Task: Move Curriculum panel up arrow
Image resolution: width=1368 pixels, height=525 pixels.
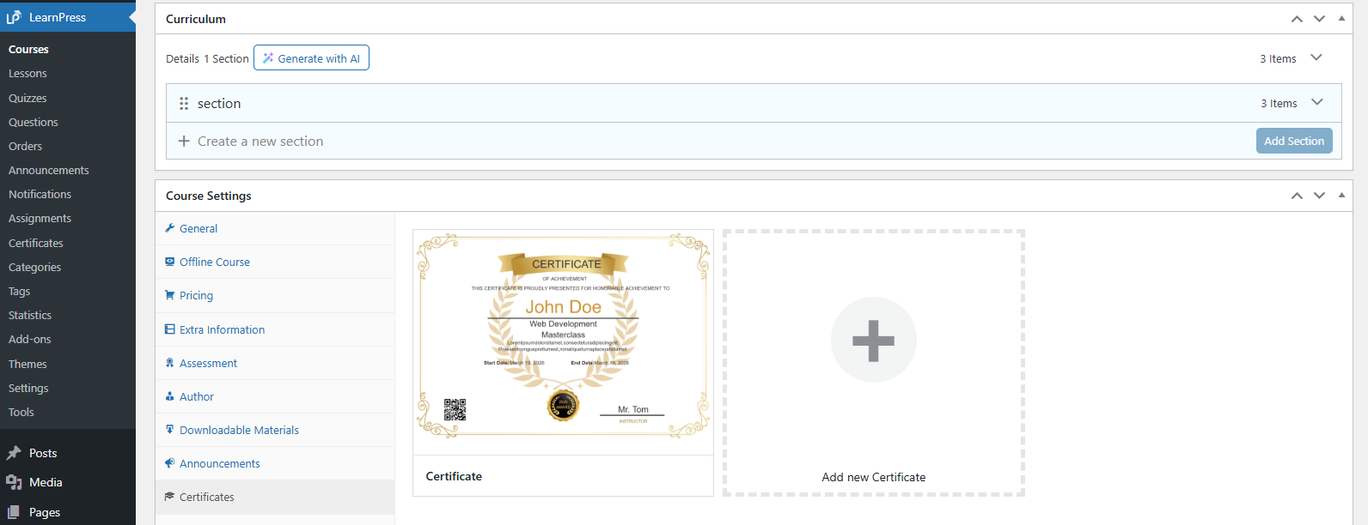Action: click(1297, 19)
